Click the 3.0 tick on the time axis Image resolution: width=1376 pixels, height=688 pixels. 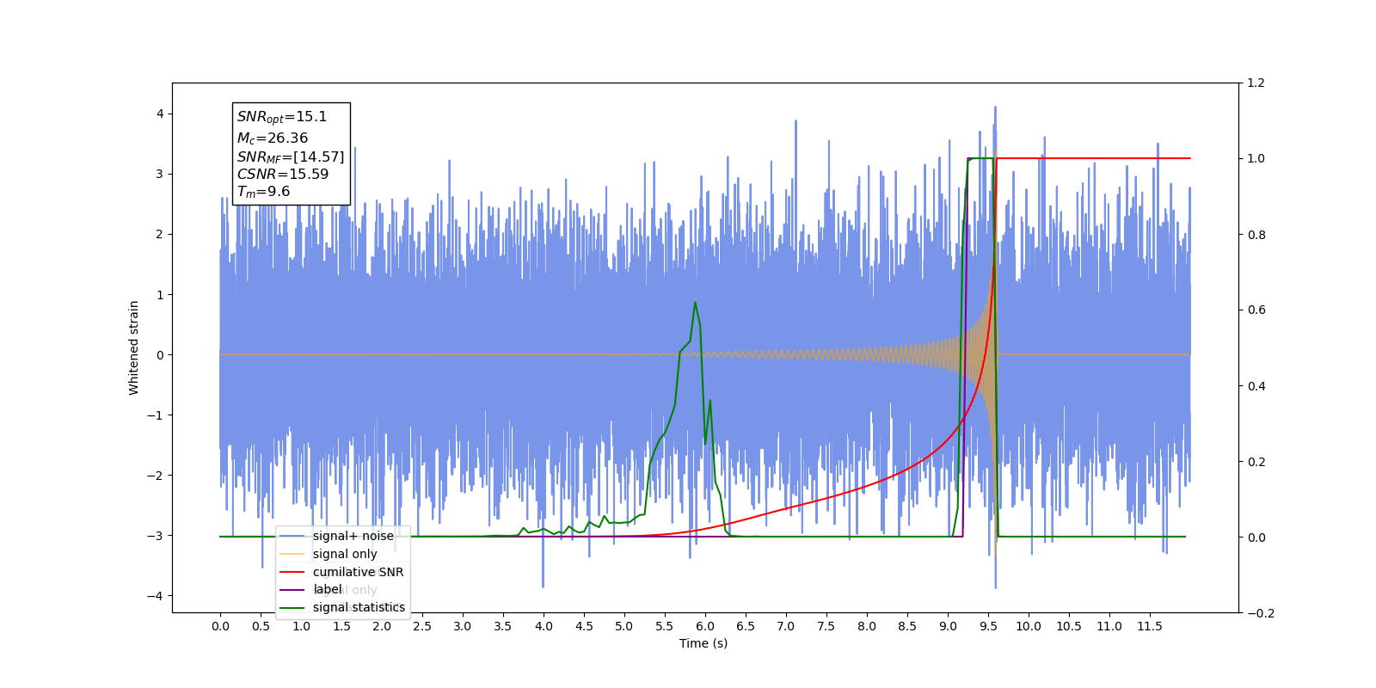pos(463,626)
